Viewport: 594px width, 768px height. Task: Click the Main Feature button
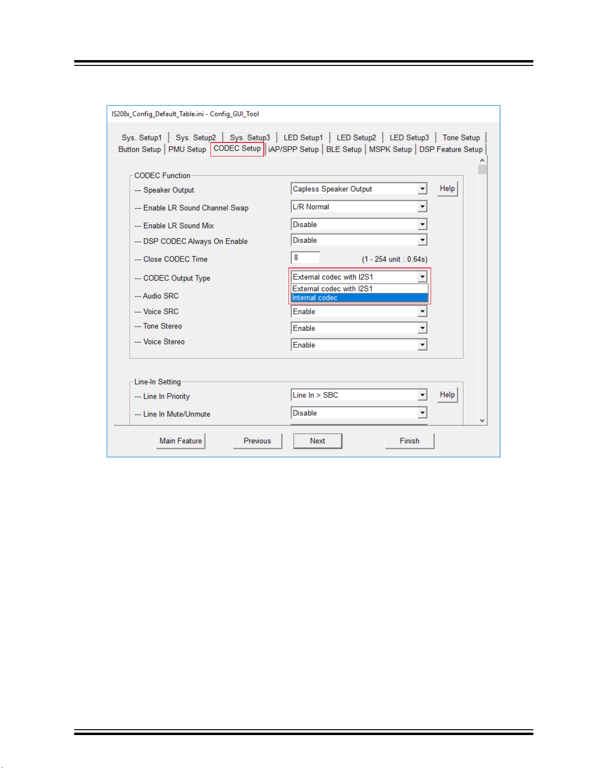(x=181, y=441)
